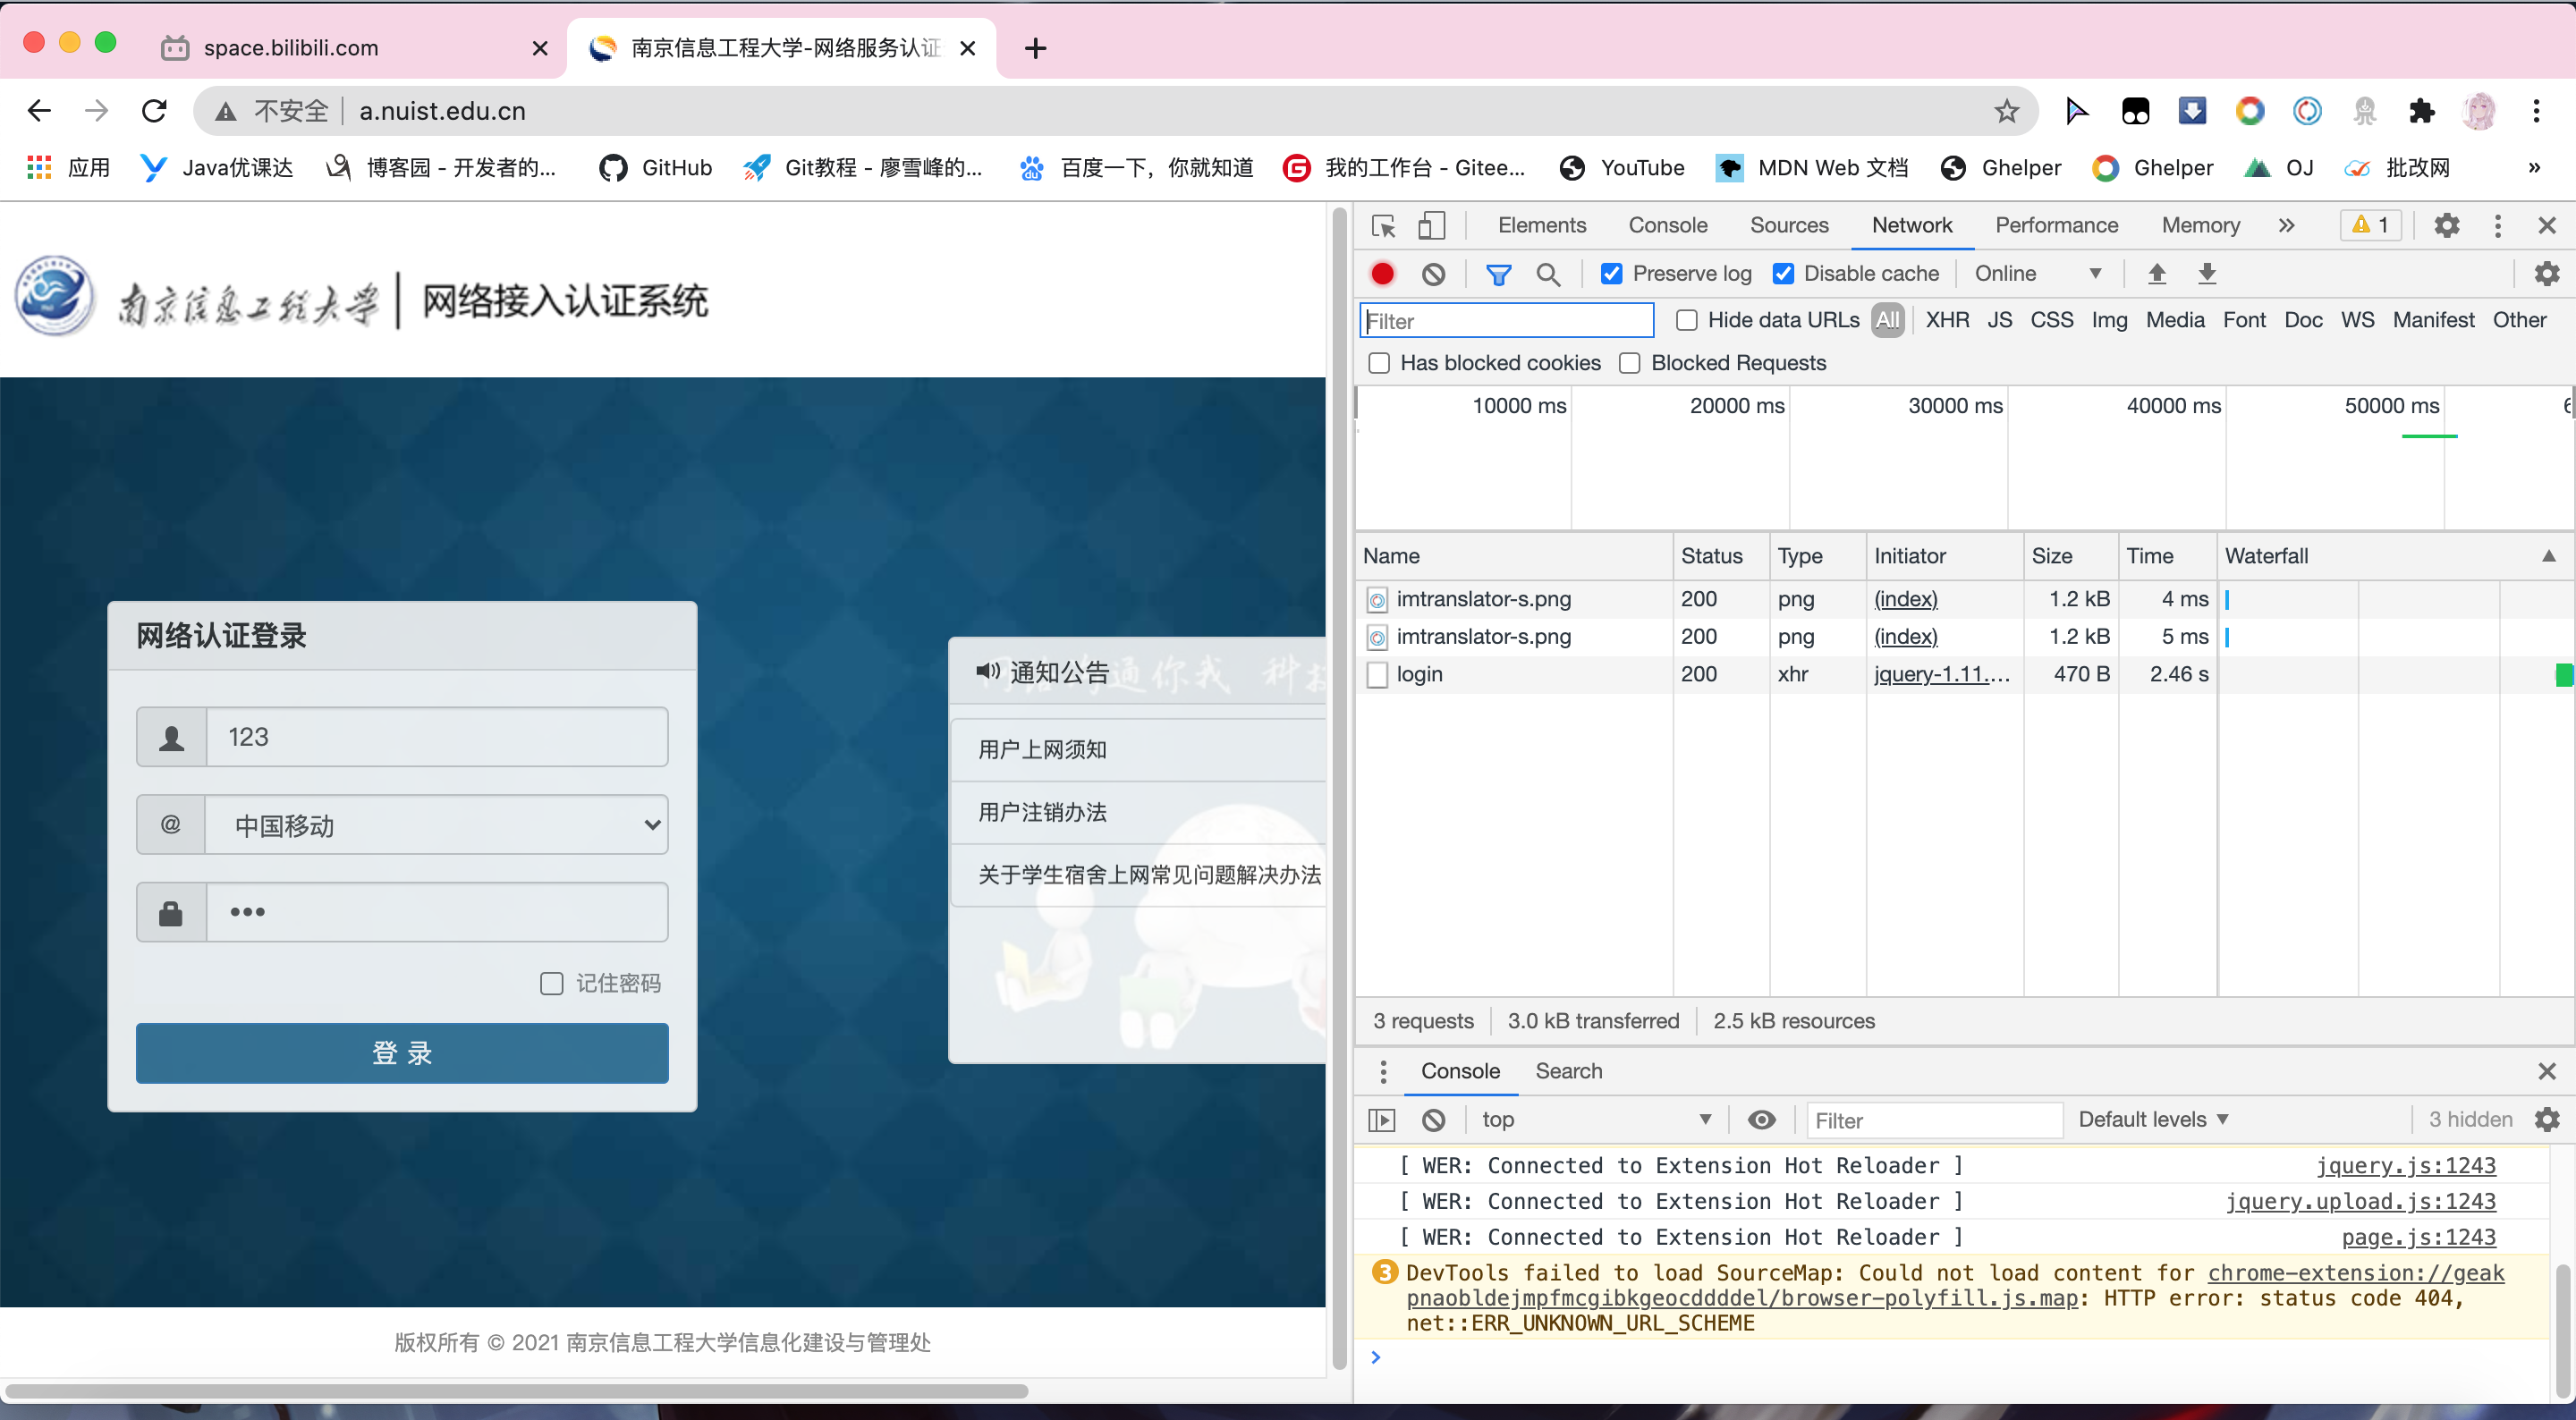The height and width of the screenshot is (1420, 2576).
Task: Enable Hide data URLs
Action: pyautogui.click(x=1686, y=320)
